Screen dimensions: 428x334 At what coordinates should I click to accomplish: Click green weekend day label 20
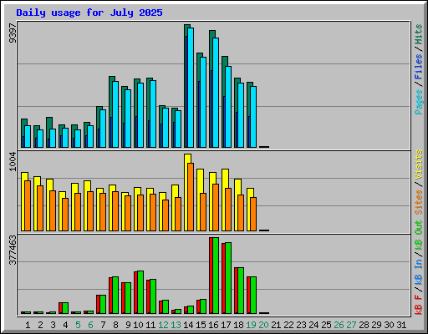[x=263, y=325]
